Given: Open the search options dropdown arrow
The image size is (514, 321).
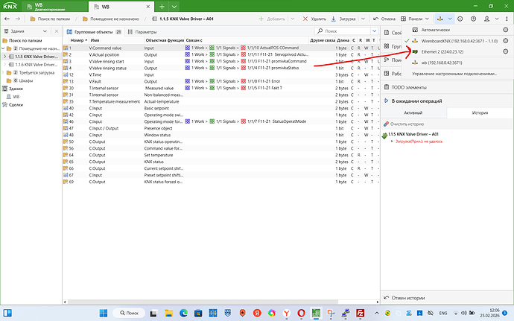Looking at the screenshot, I should click(375, 31).
